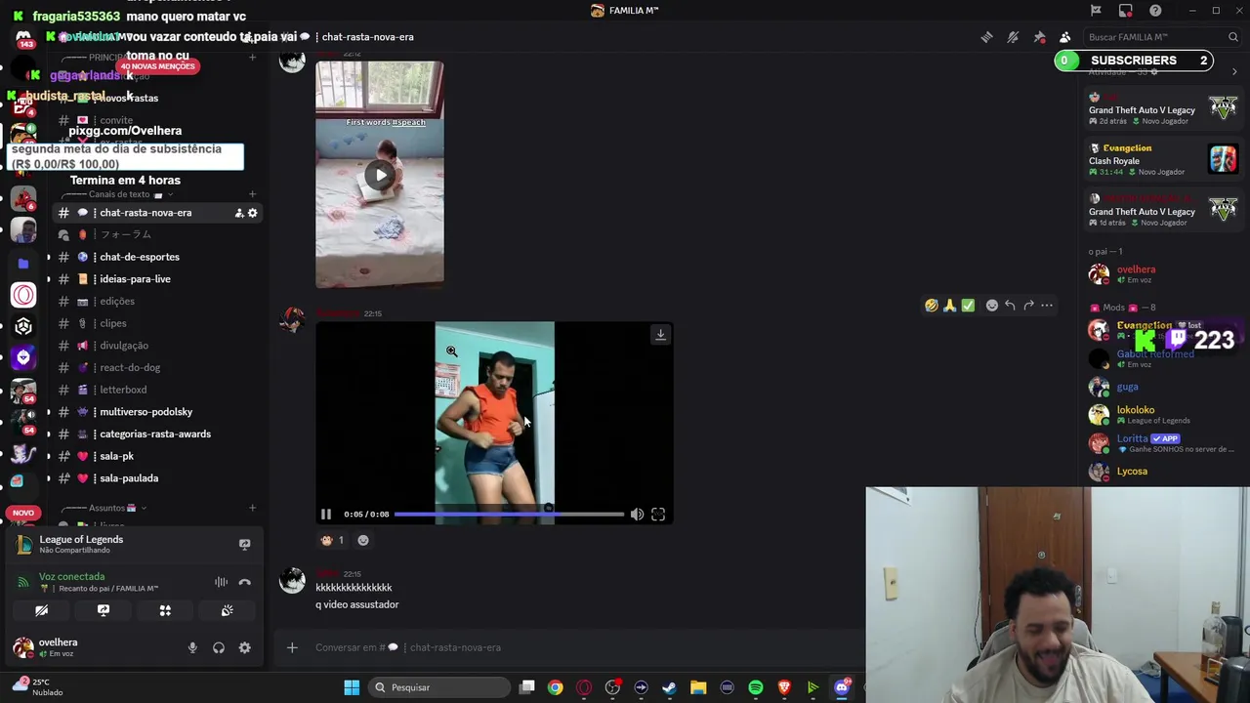
Task: Open chat-rasta-nova-era channel settings gear
Action: point(252,213)
